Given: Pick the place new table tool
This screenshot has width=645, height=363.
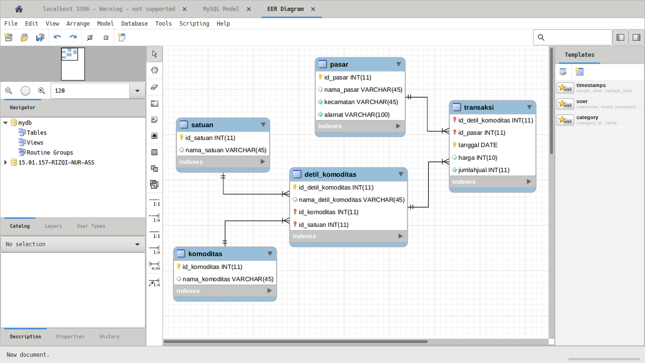Looking at the screenshot, I should [x=155, y=152].
